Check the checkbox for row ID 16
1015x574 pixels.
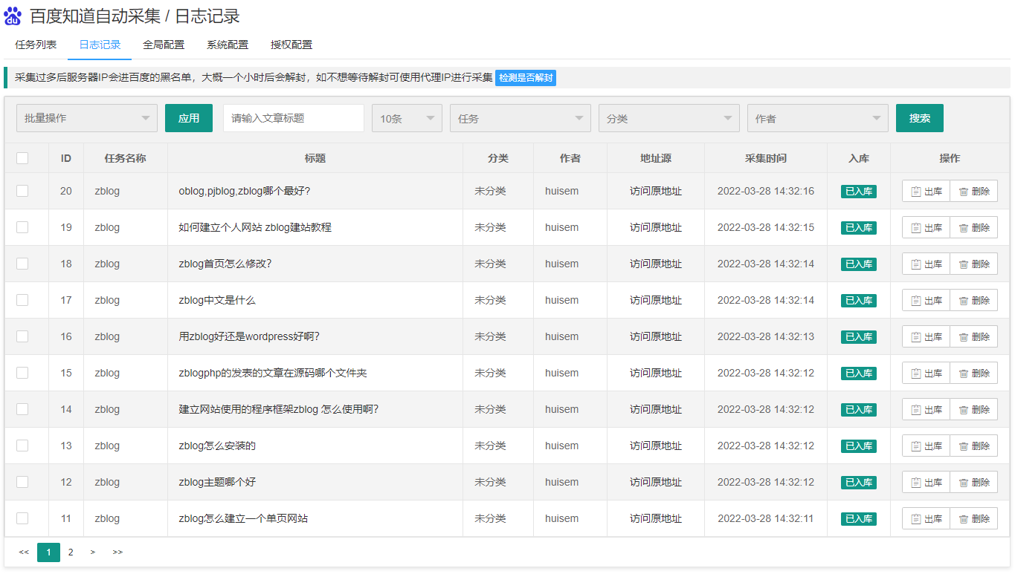point(22,336)
